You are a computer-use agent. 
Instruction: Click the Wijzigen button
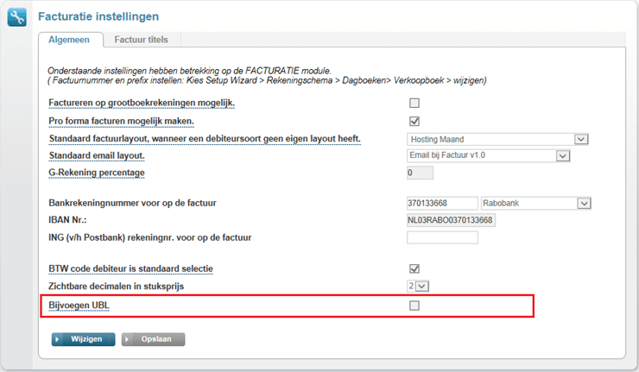coord(83,339)
